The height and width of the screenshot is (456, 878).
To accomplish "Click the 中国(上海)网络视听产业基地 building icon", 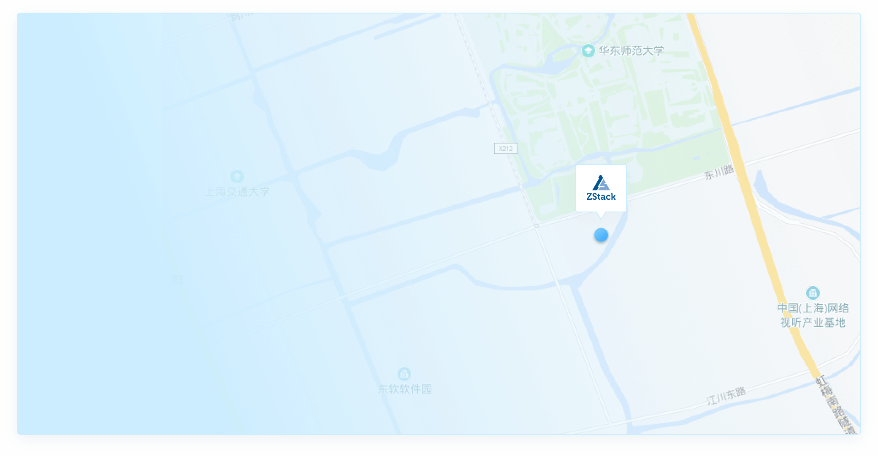I will click(x=813, y=293).
